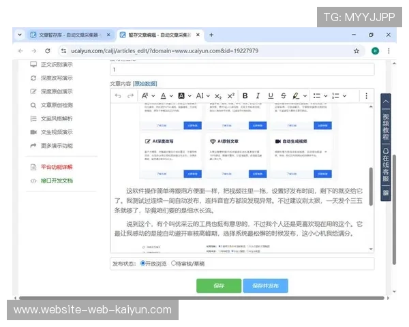This screenshot has height=327, width=409.
Task: Undo last edit in article editor
Action: (118, 96)
